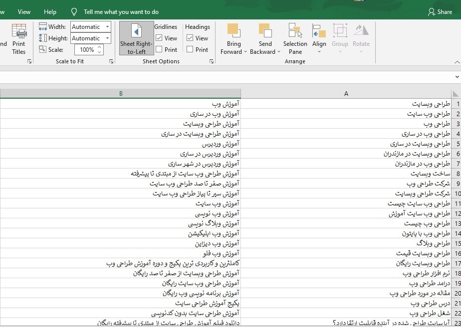This screenshot has height=327, width=461.
Task: Select row 15 header
Action: click(x=457, y=244)
